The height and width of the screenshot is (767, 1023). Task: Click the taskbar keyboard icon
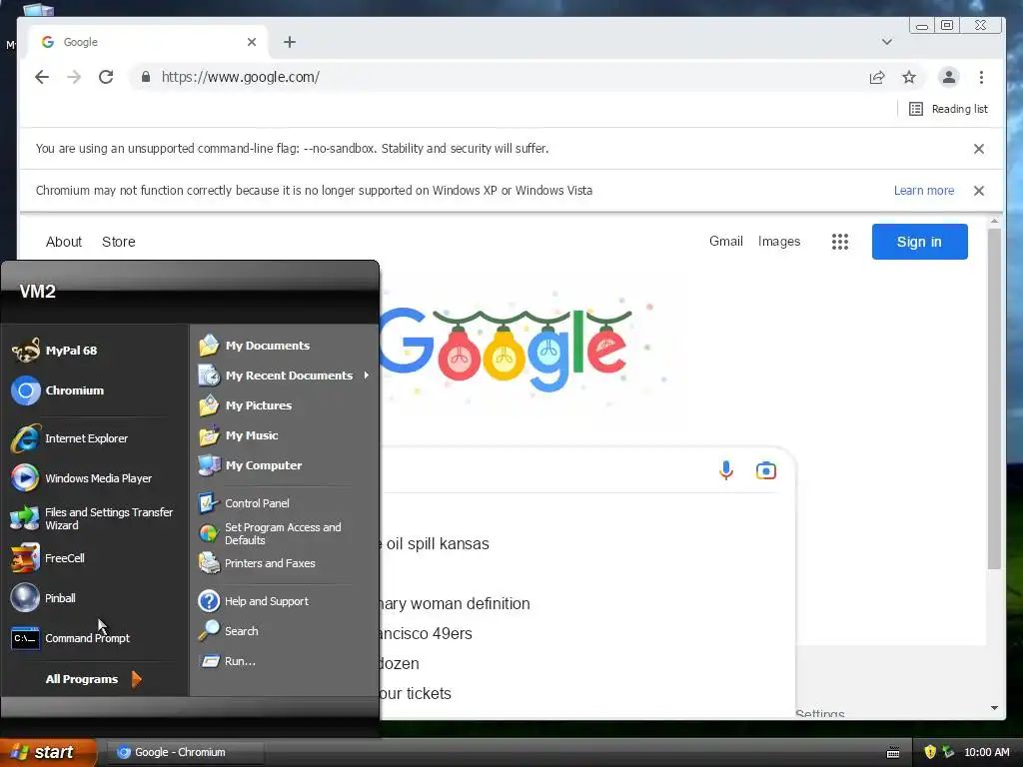(893, 753)
